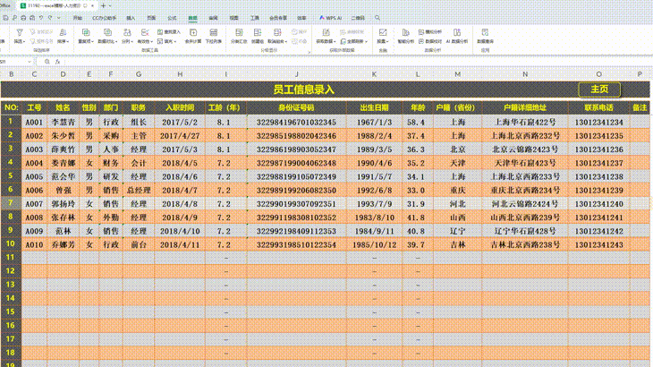Click the Create Group (创建组) icon

(x=258, y=32)
